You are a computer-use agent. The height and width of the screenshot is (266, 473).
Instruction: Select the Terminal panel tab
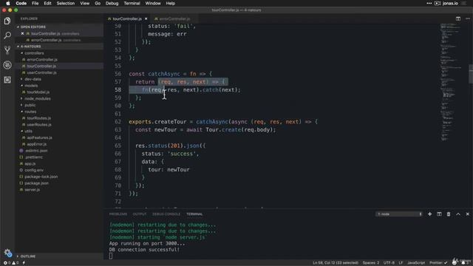click(x=194, y=214)
